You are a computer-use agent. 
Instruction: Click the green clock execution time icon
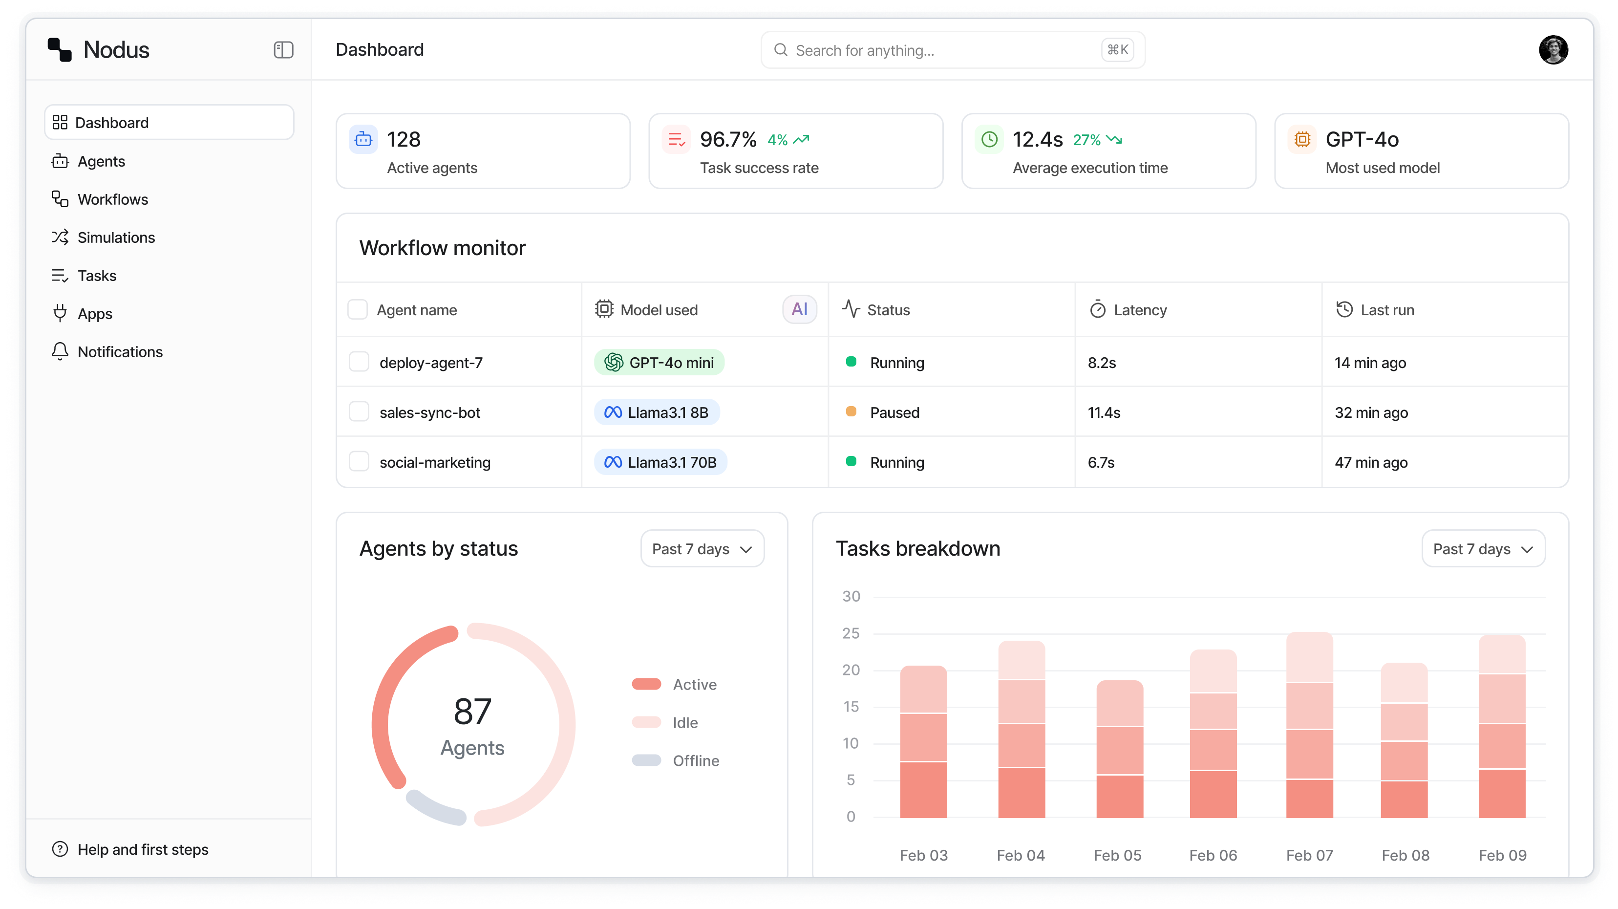pos(989,139)
